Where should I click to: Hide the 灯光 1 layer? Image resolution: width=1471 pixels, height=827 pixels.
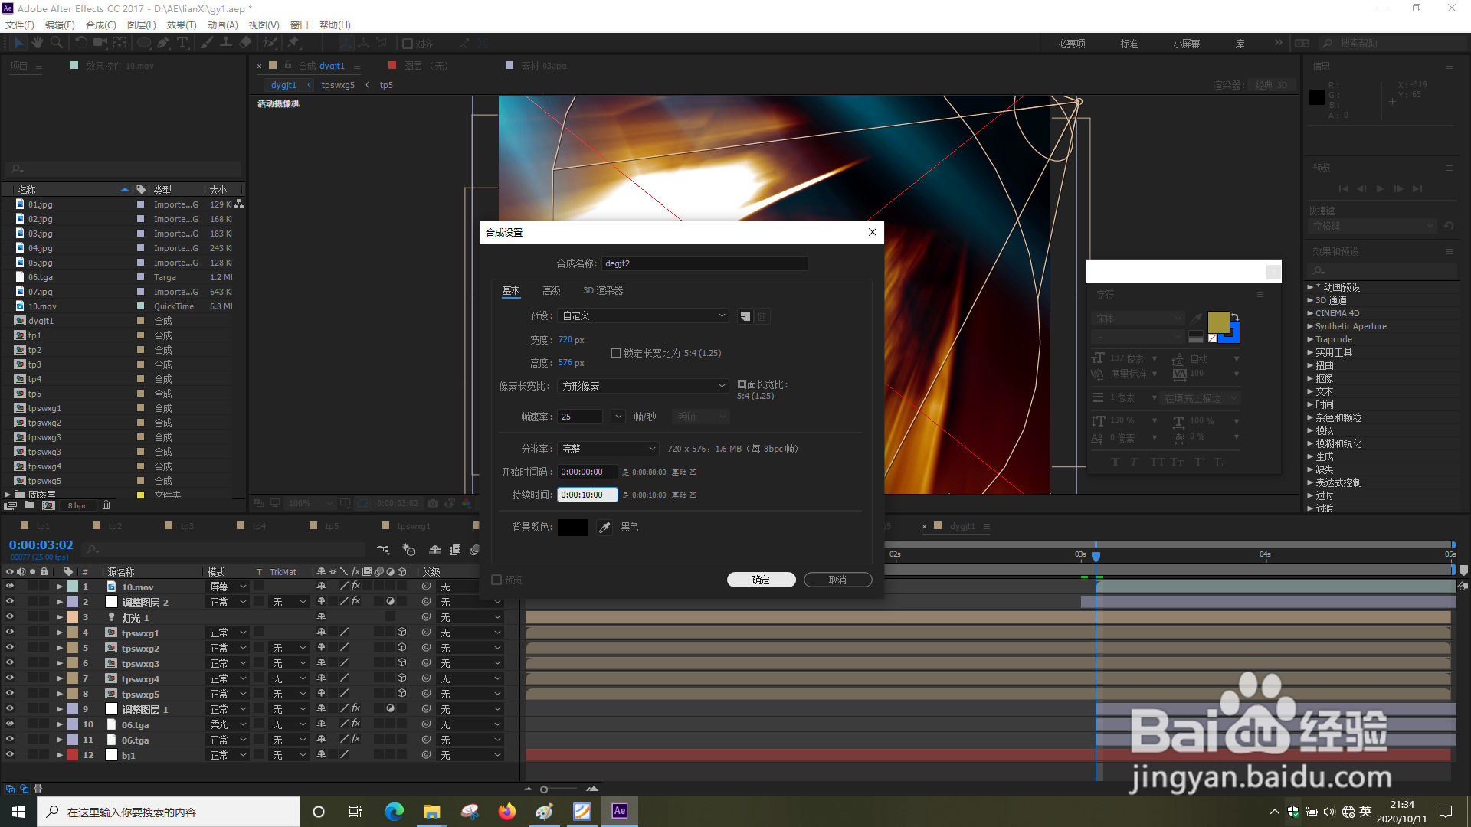(x=10, y=617)
